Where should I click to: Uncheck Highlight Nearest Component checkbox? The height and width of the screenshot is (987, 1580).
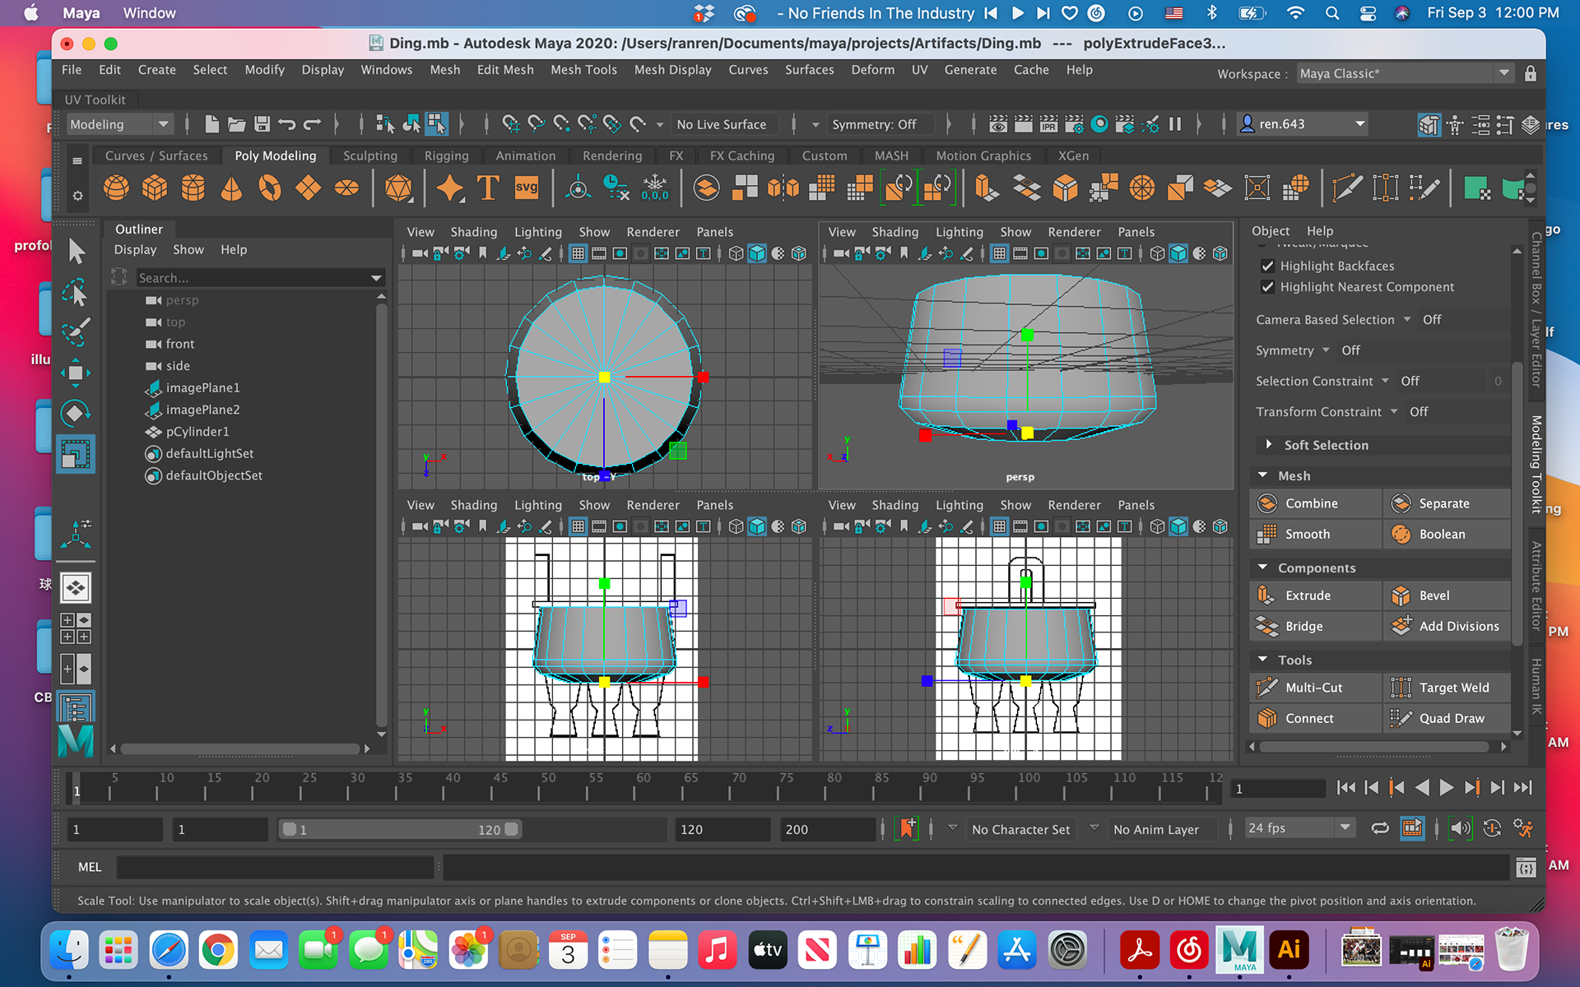pyautogui.click(x=1267, y=287)
